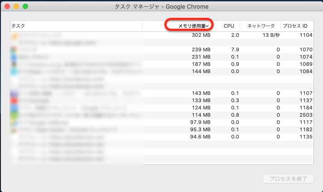Select the row using 95.3 MB
Viewport: 323px width, 192px height.
tap(162, 129)
